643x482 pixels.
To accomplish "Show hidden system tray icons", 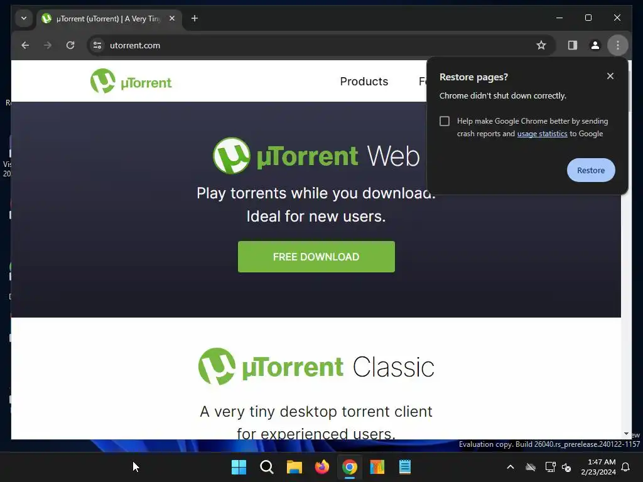I will click(511, 467).
